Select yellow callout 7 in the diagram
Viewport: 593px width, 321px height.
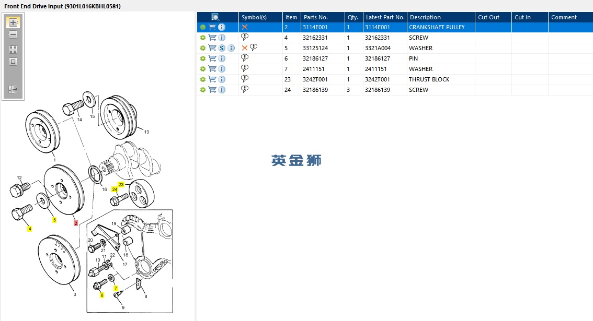click(x=116, y=288)
